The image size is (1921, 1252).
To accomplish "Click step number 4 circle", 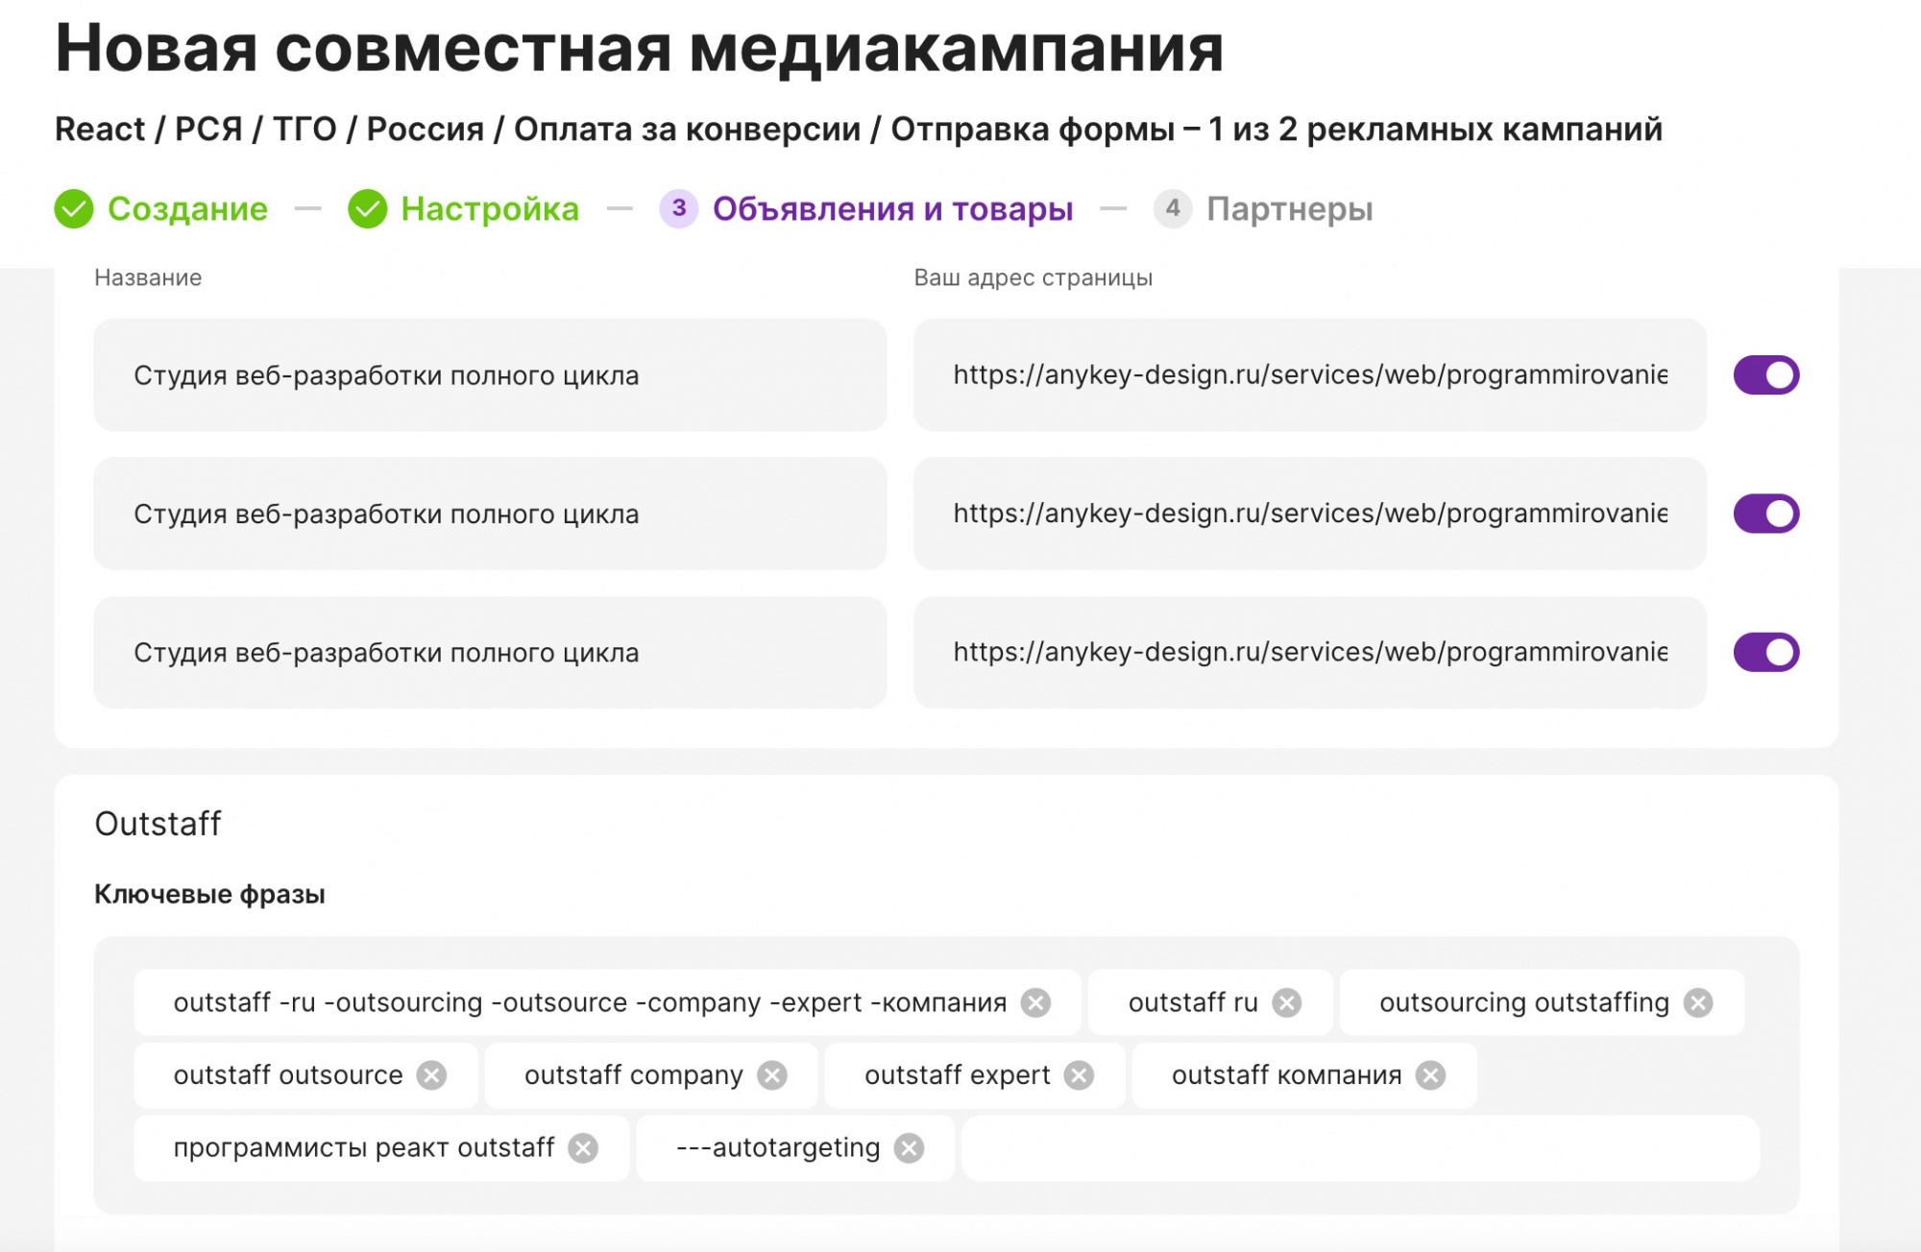I will [x=1173, y=208].
